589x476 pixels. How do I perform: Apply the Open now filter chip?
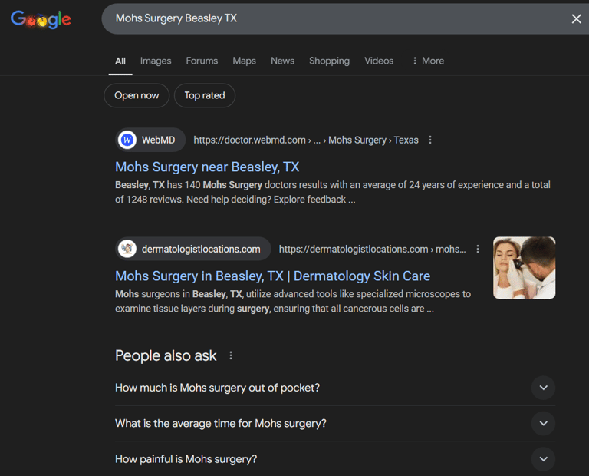(137, 95)
